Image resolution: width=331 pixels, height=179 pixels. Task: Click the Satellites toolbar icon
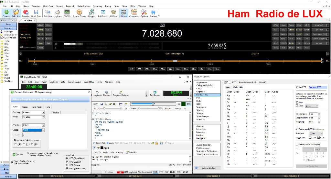coord(48,13)
